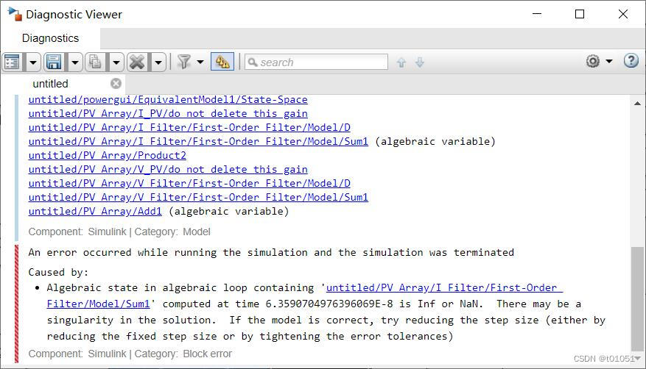The height and width of the screenshot is (369, 646).
Task: Click the save diagnostics floppy icon
Action: [54, 62]
